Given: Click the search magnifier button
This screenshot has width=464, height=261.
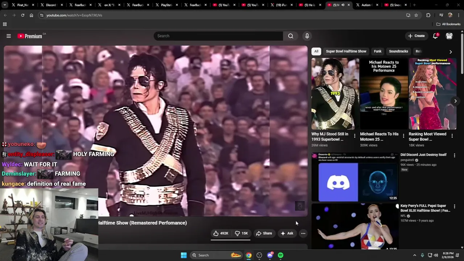Looking at the screenshot, I should [x=290, y=36].
